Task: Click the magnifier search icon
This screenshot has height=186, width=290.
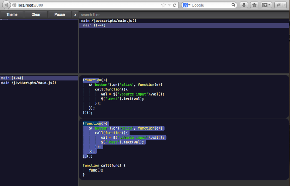Action: point(233,5)
